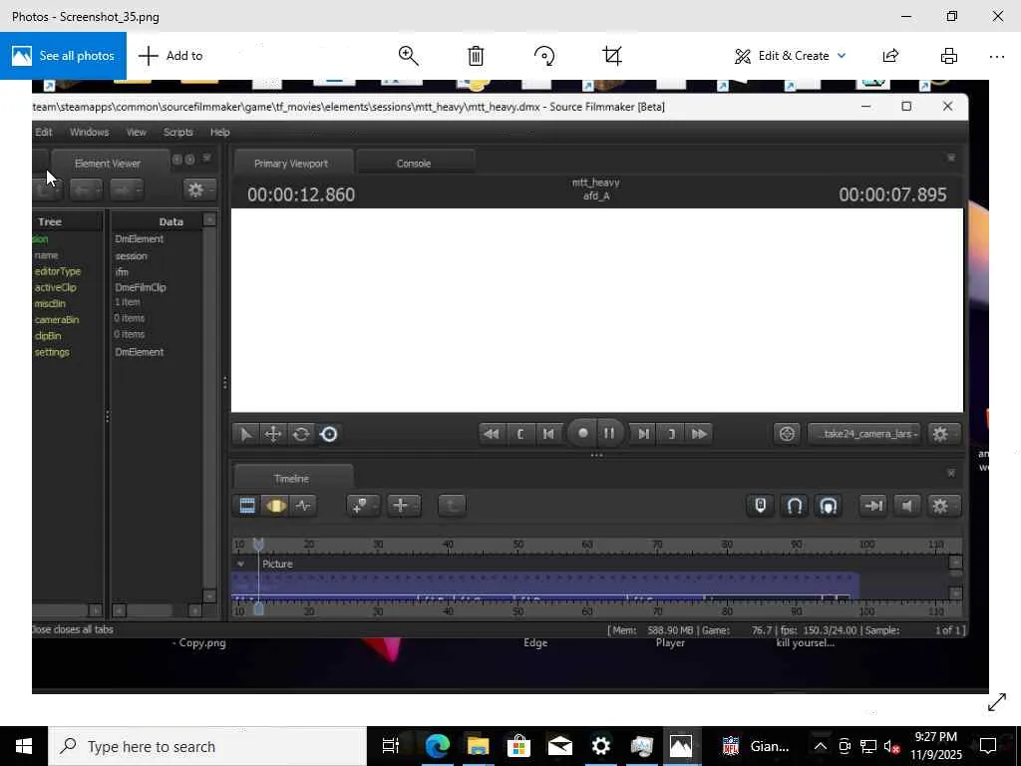The height and width of the screenshot is (766, 1021).
Task: Click the purple Picture clip bar
Action: [x=545, y=585]
